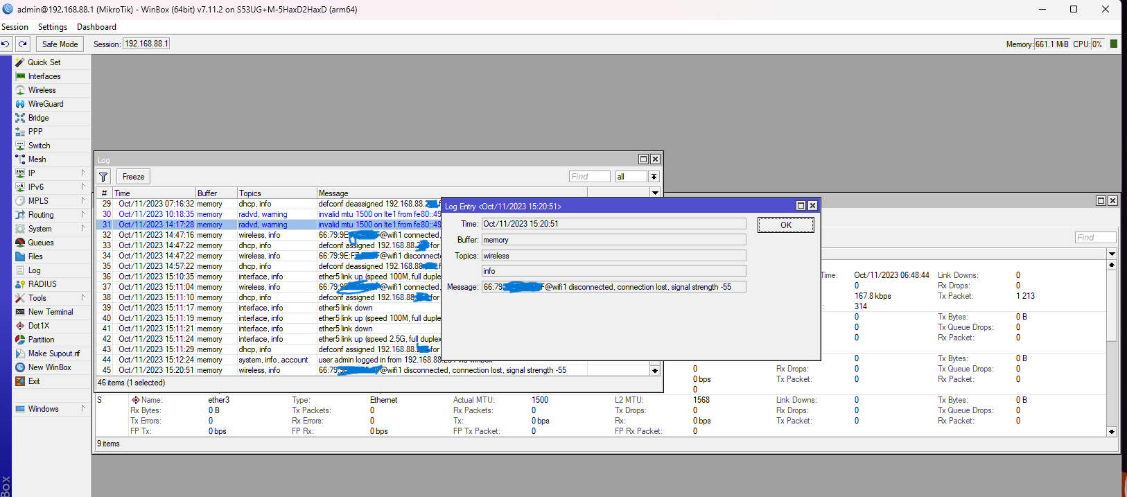Open the Log columns dropdown arrow

(655, 193)
